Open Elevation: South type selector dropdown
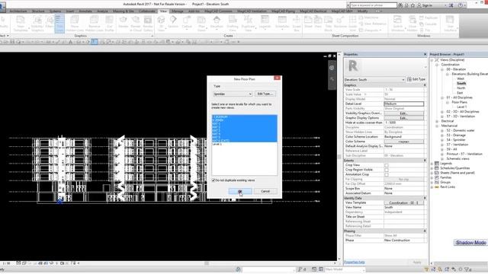Screen dimensions: 488x274 click(x=374, y=79)
